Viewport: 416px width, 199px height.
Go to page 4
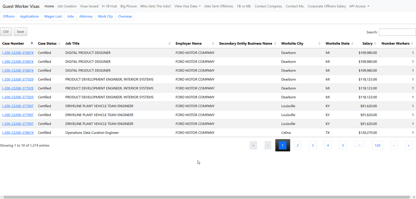328,145
